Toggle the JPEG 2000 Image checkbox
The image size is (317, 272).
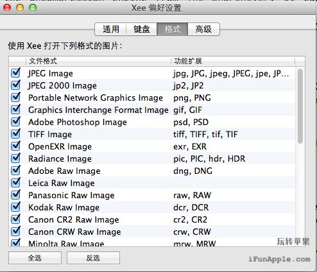[x=16, y=85]
